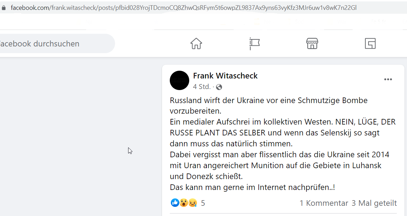Select the facebook.com URL in address bar
407x216 pixels.
point(184,8)
